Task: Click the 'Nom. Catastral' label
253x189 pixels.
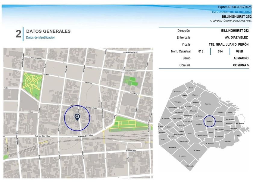Action: [181, 51]
